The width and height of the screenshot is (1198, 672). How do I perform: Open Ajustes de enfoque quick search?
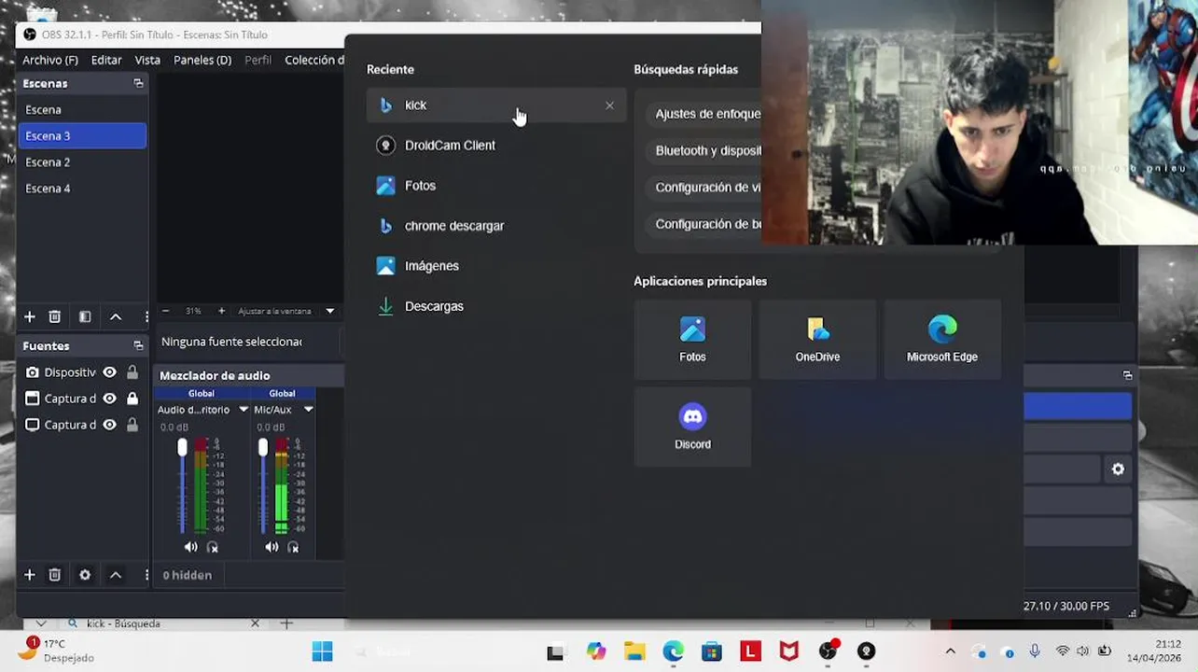[x=708, y=114]
